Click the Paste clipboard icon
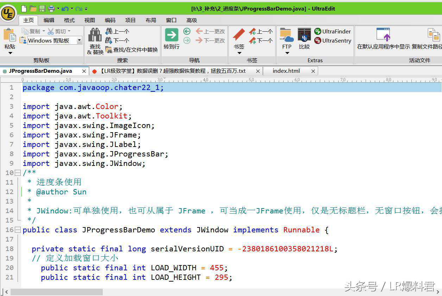The width and height of the screenshot is (442, 296). click(x=10, y=35)
